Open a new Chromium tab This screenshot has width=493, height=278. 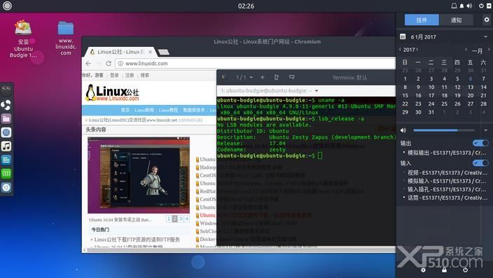point(163,52)
